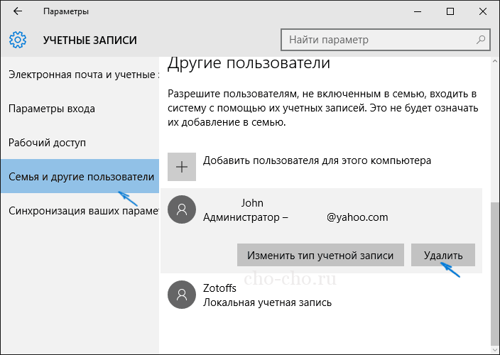
Task: Close the Параметры settings window
Action: tap(482, 12)
